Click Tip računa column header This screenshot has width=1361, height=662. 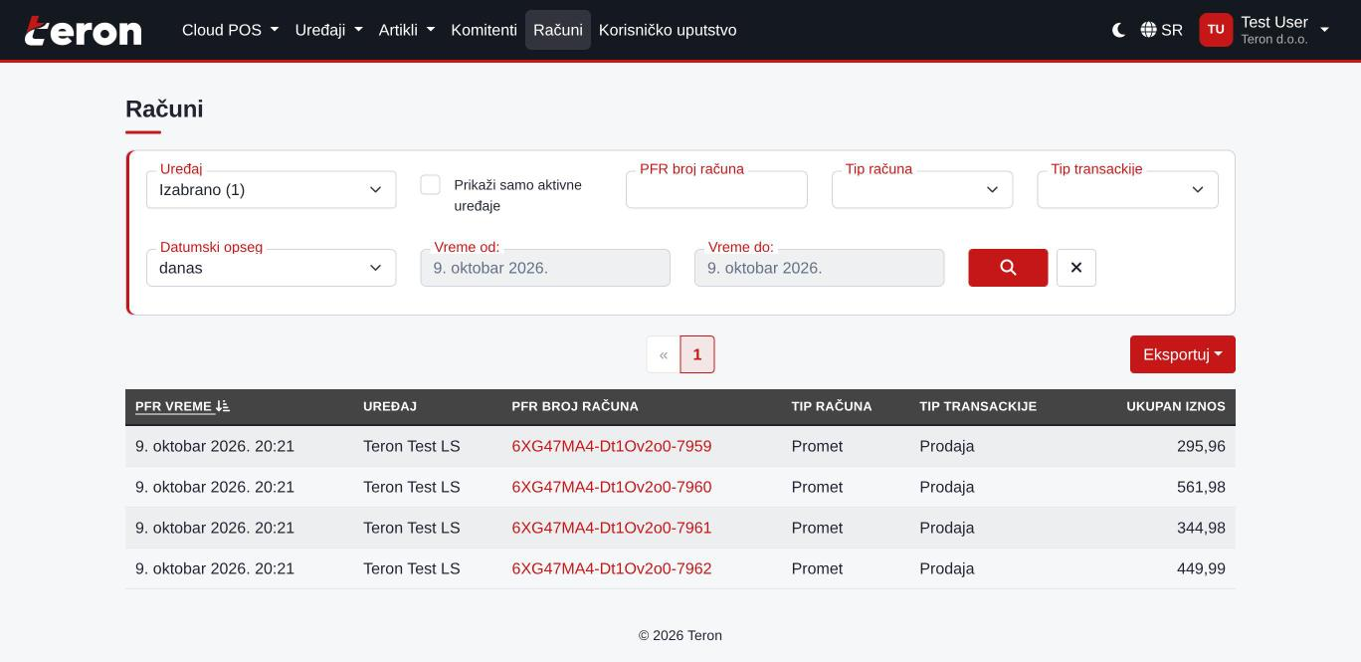click(x=832, y=406)
